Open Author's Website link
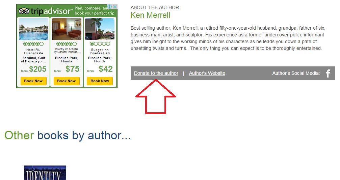The width and height of the screenshot is (340, 180). click(x=207, y=73)
